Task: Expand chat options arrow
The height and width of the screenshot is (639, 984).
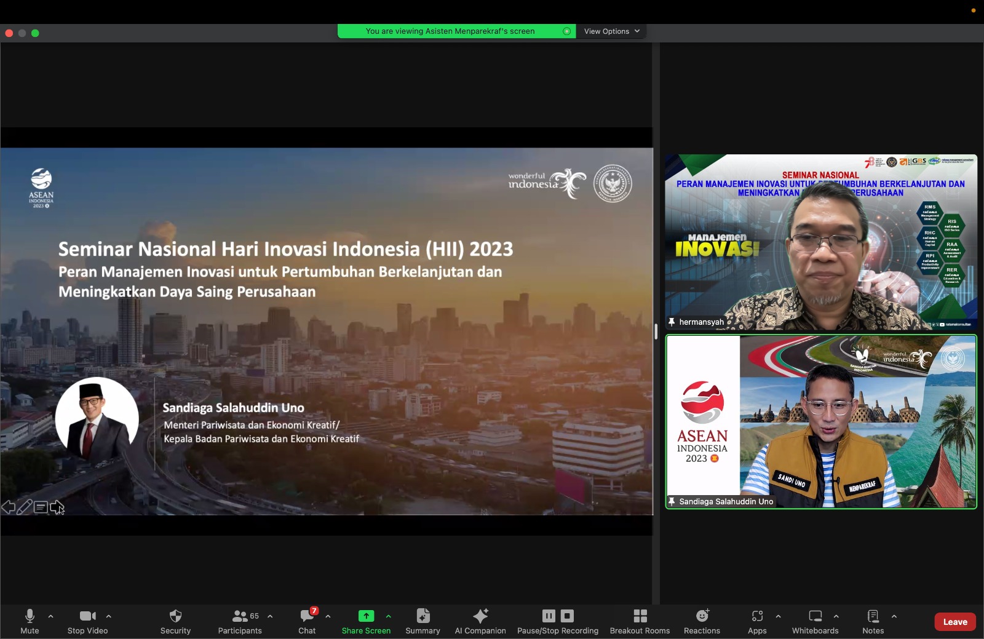Action: pos(328,616)
